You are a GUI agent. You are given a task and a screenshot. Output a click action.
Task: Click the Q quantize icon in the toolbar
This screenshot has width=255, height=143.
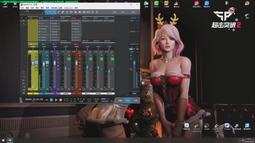(92, 12)
